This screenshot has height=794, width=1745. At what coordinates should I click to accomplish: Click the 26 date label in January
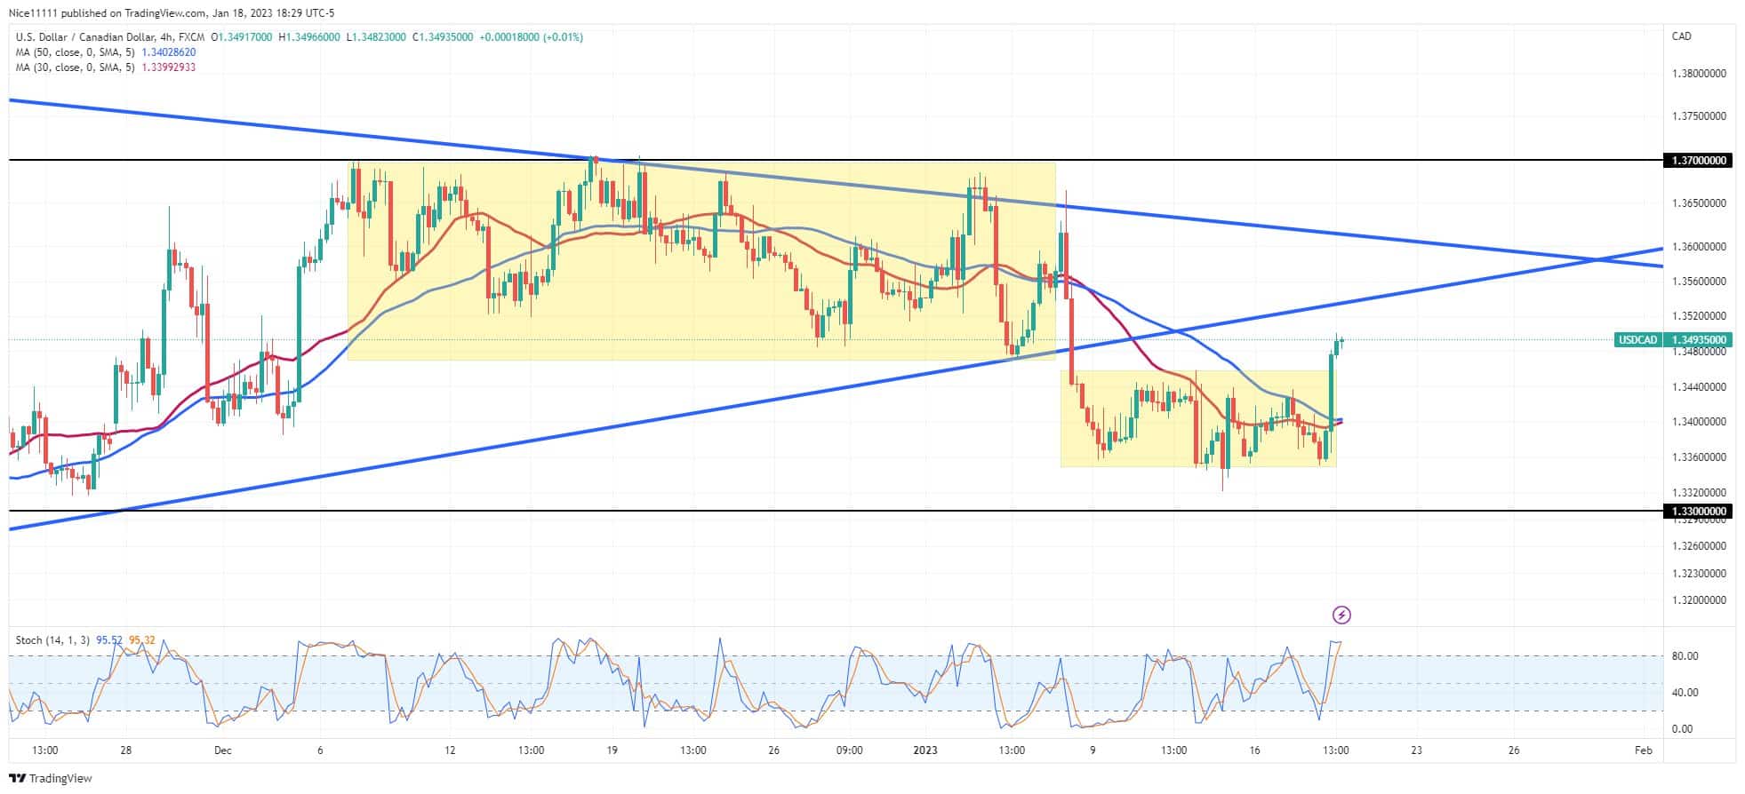(x=1514, y=750)
